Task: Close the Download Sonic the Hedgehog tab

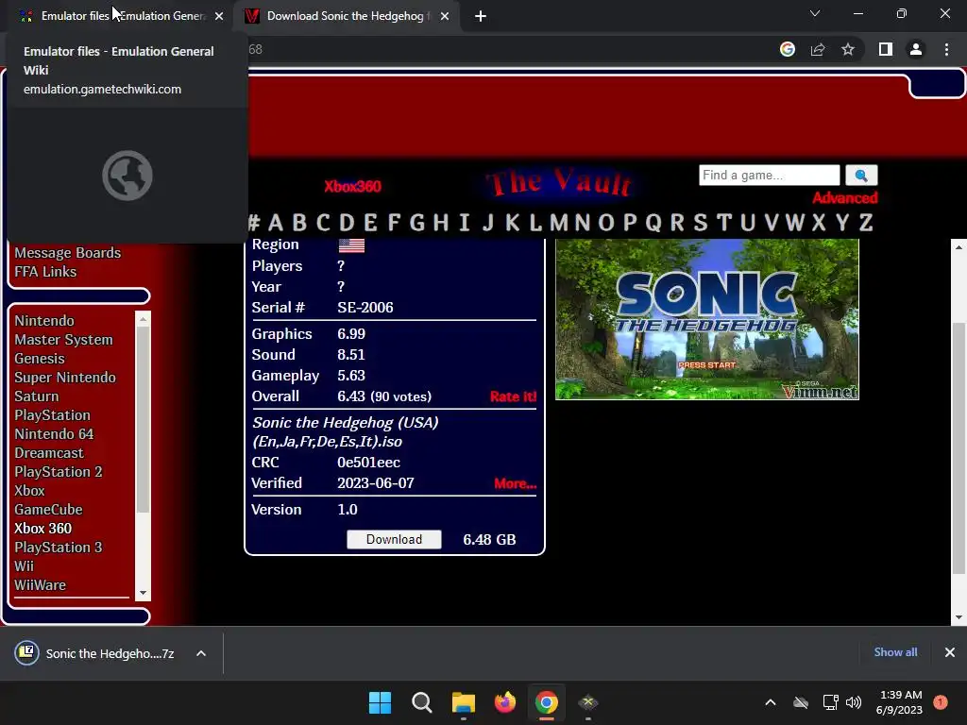Action: point(445,17)
